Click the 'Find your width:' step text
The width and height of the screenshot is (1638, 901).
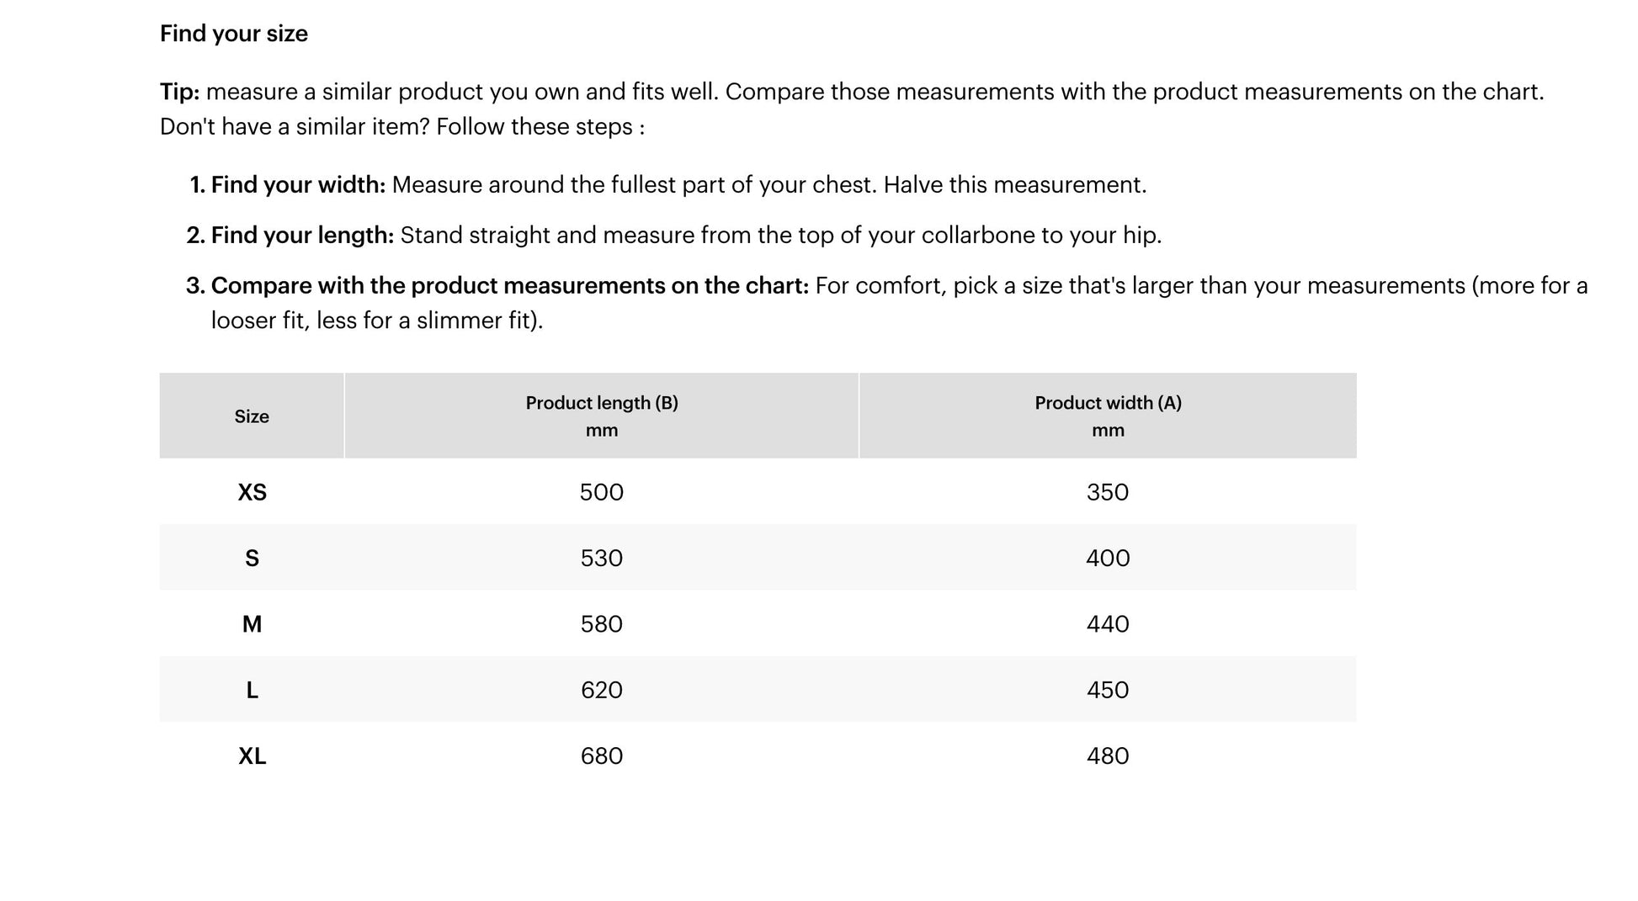298,185
